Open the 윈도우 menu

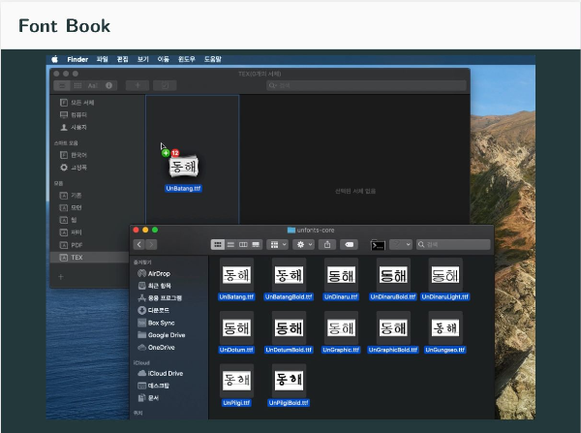[186, 59]
